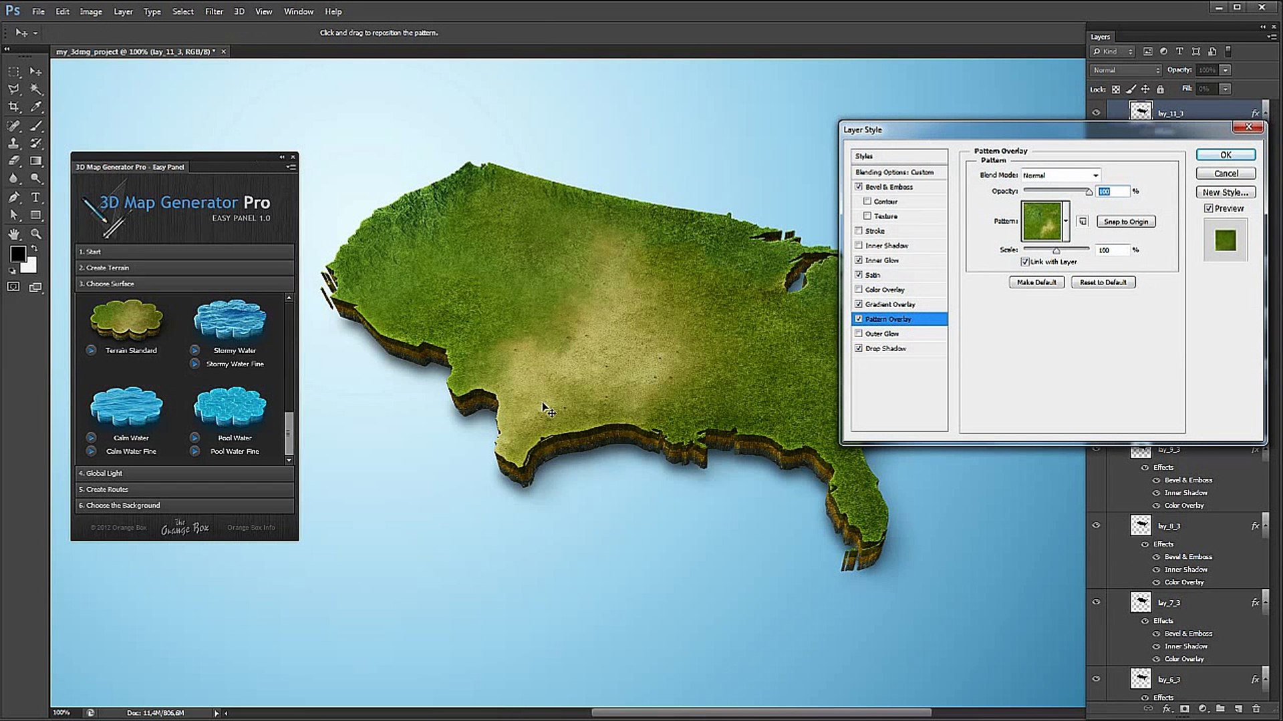Select the Horizontal Type tool
Screen dimensions: 1283x721
(36, 197)
